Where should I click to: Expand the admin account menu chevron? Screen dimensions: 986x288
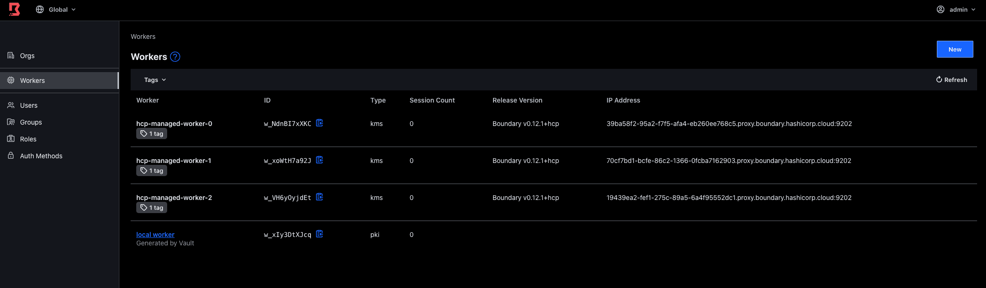click(973, 9)
